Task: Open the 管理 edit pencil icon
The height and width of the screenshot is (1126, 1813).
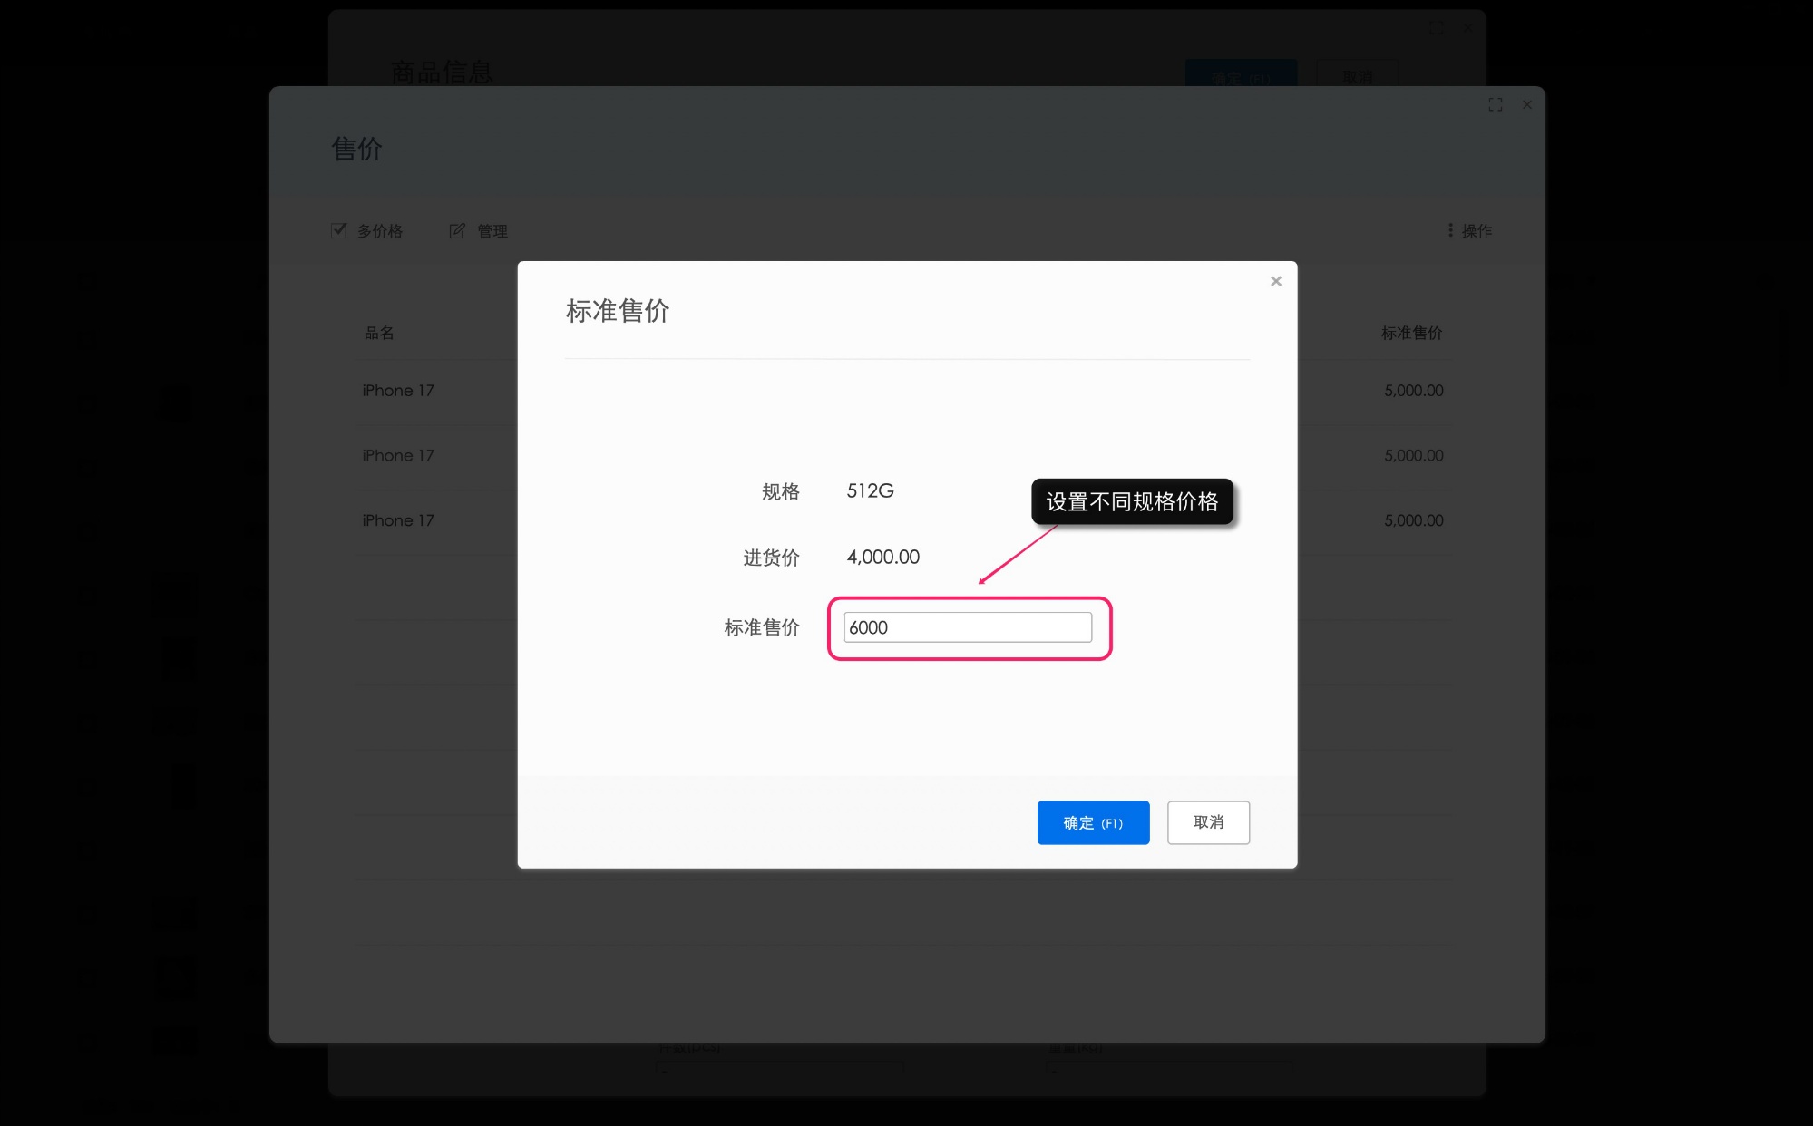Action: click(x=457, y=230)
